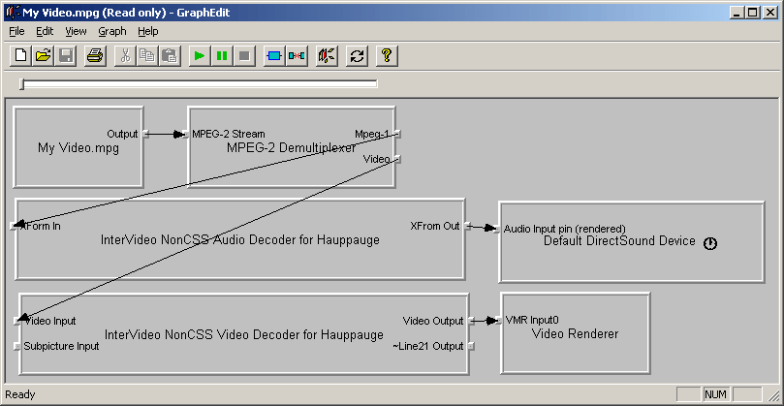784x406 pixels.
Task: Click the Video Input pin
Action: point(17,321)
